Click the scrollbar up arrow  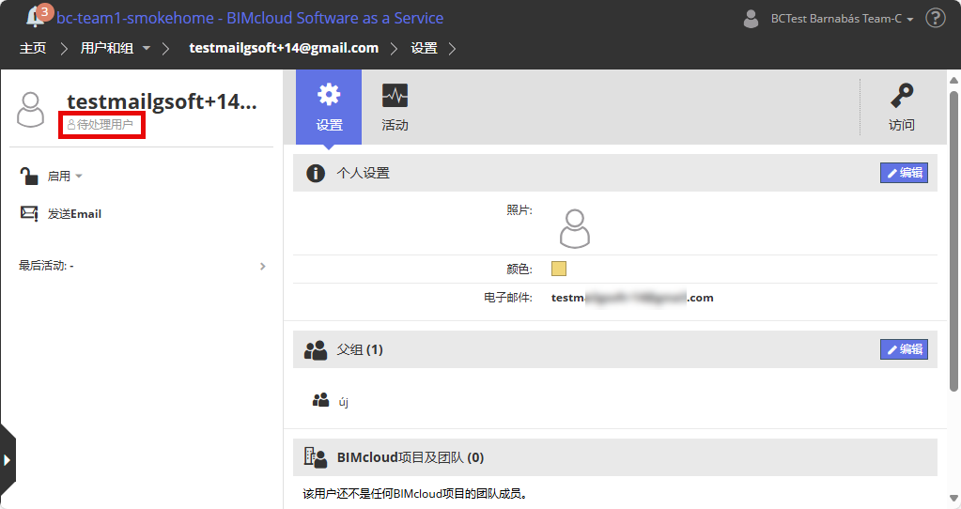click(953, 80)
